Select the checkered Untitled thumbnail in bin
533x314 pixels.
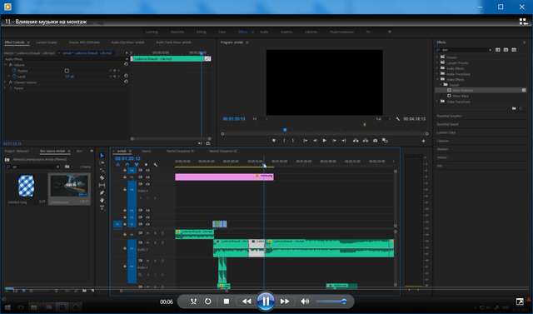coord(26,186)
